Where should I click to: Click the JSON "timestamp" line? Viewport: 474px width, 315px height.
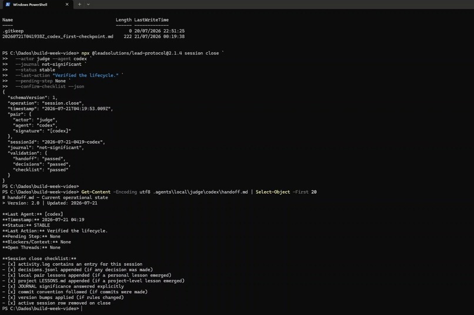click(60, 109)
